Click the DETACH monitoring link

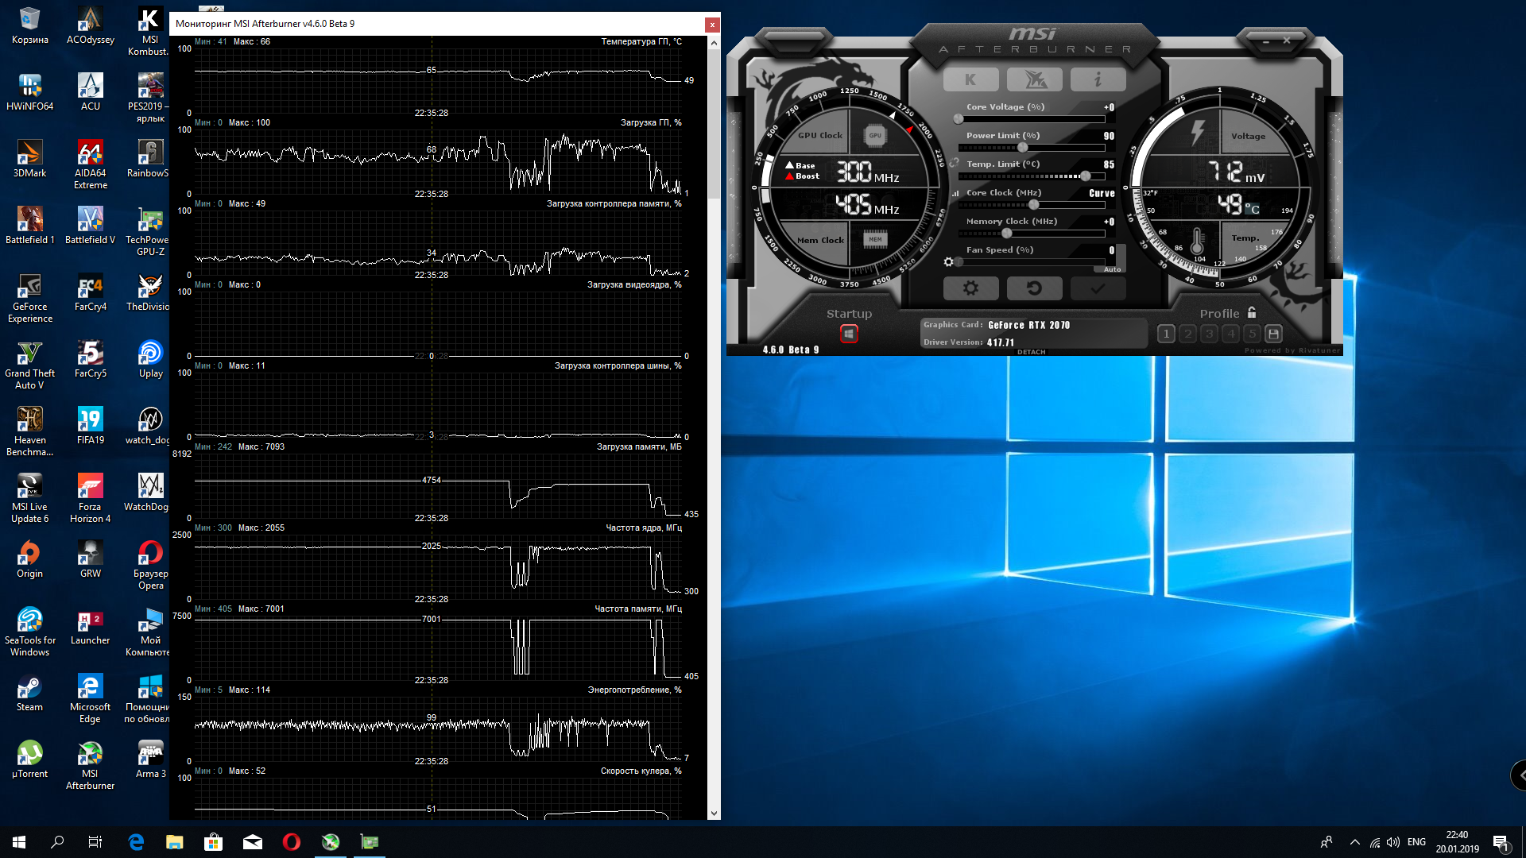point(1031,352)
